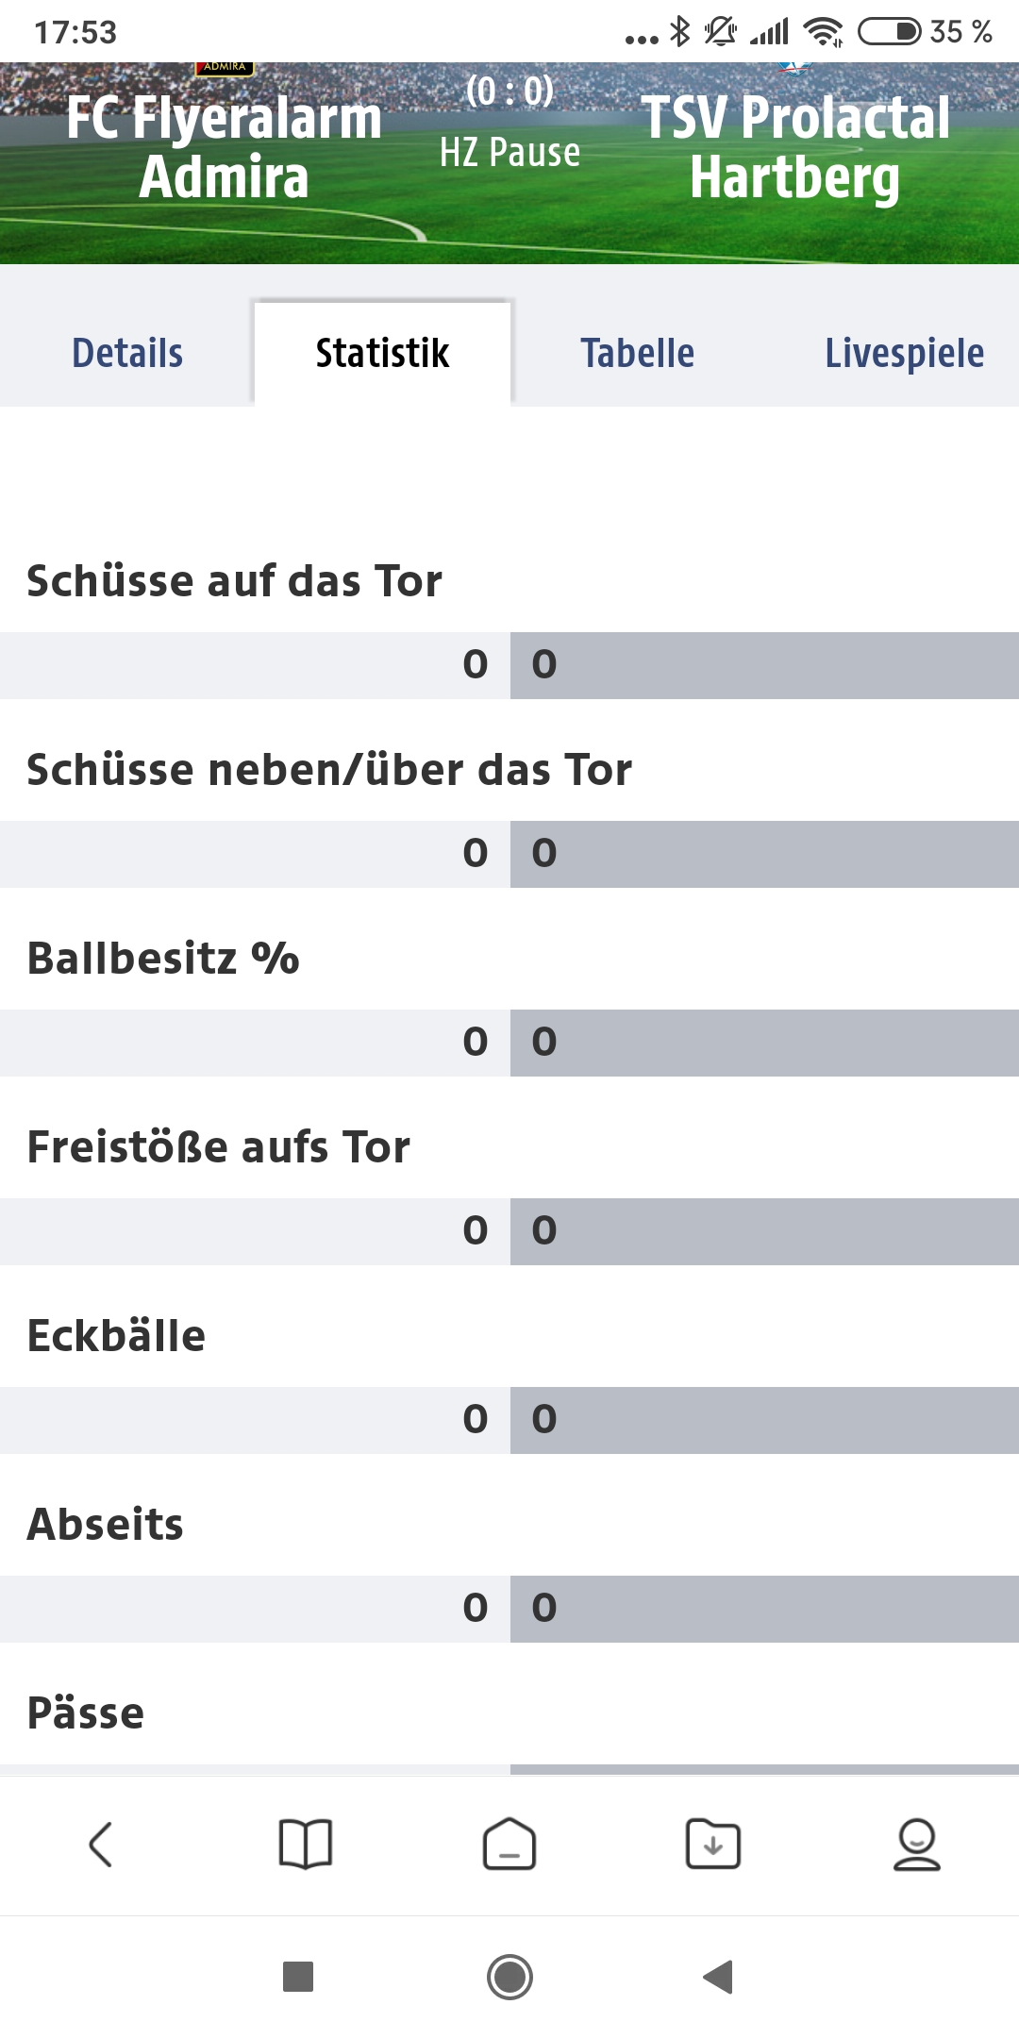This screenshot has height=2038, width=1019.
Task: Tap the Android back triangle button
Action: (x=718, y=1976)
